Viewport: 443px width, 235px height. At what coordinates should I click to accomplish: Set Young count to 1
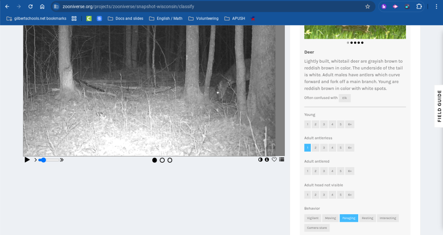point(308,124)
